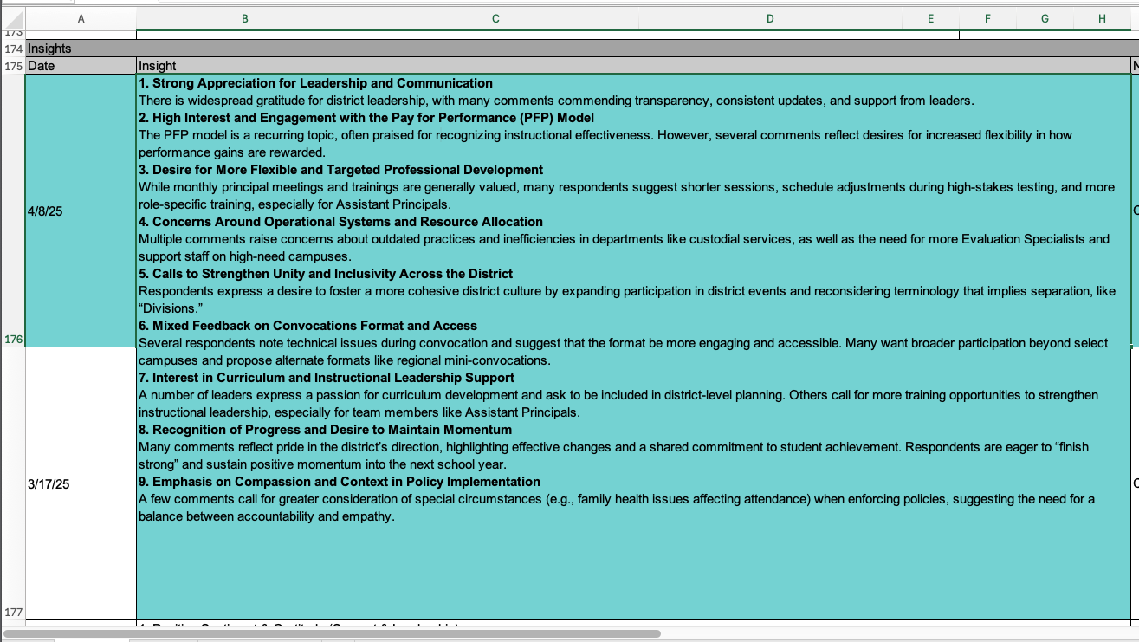
Task: Click the sentence starting "There is widespread gratitude"
Action: pos(556,101)
